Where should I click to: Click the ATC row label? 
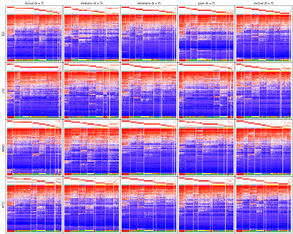click(4, 205)
